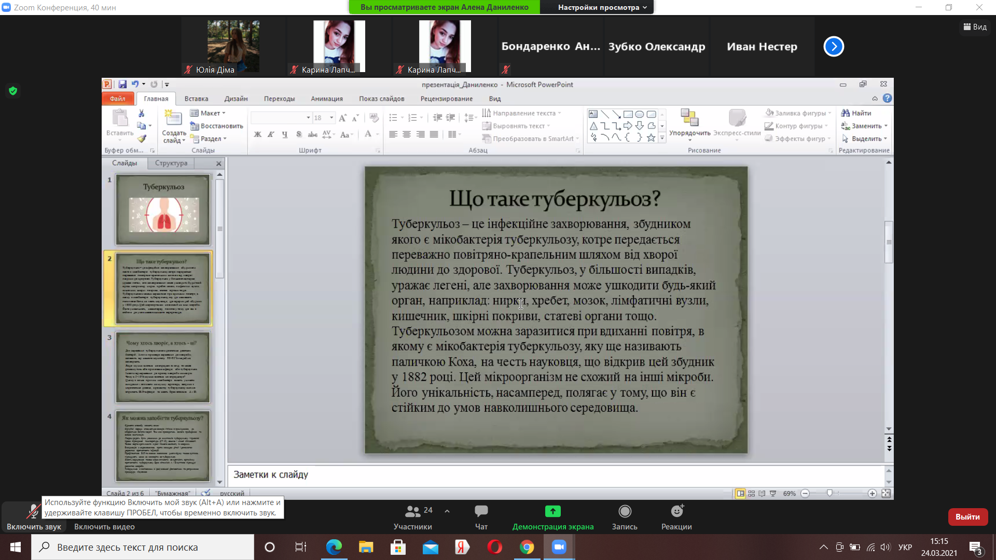Show hidden system tray icons chevron
This screenshot has width=996, height=560.
823,547
